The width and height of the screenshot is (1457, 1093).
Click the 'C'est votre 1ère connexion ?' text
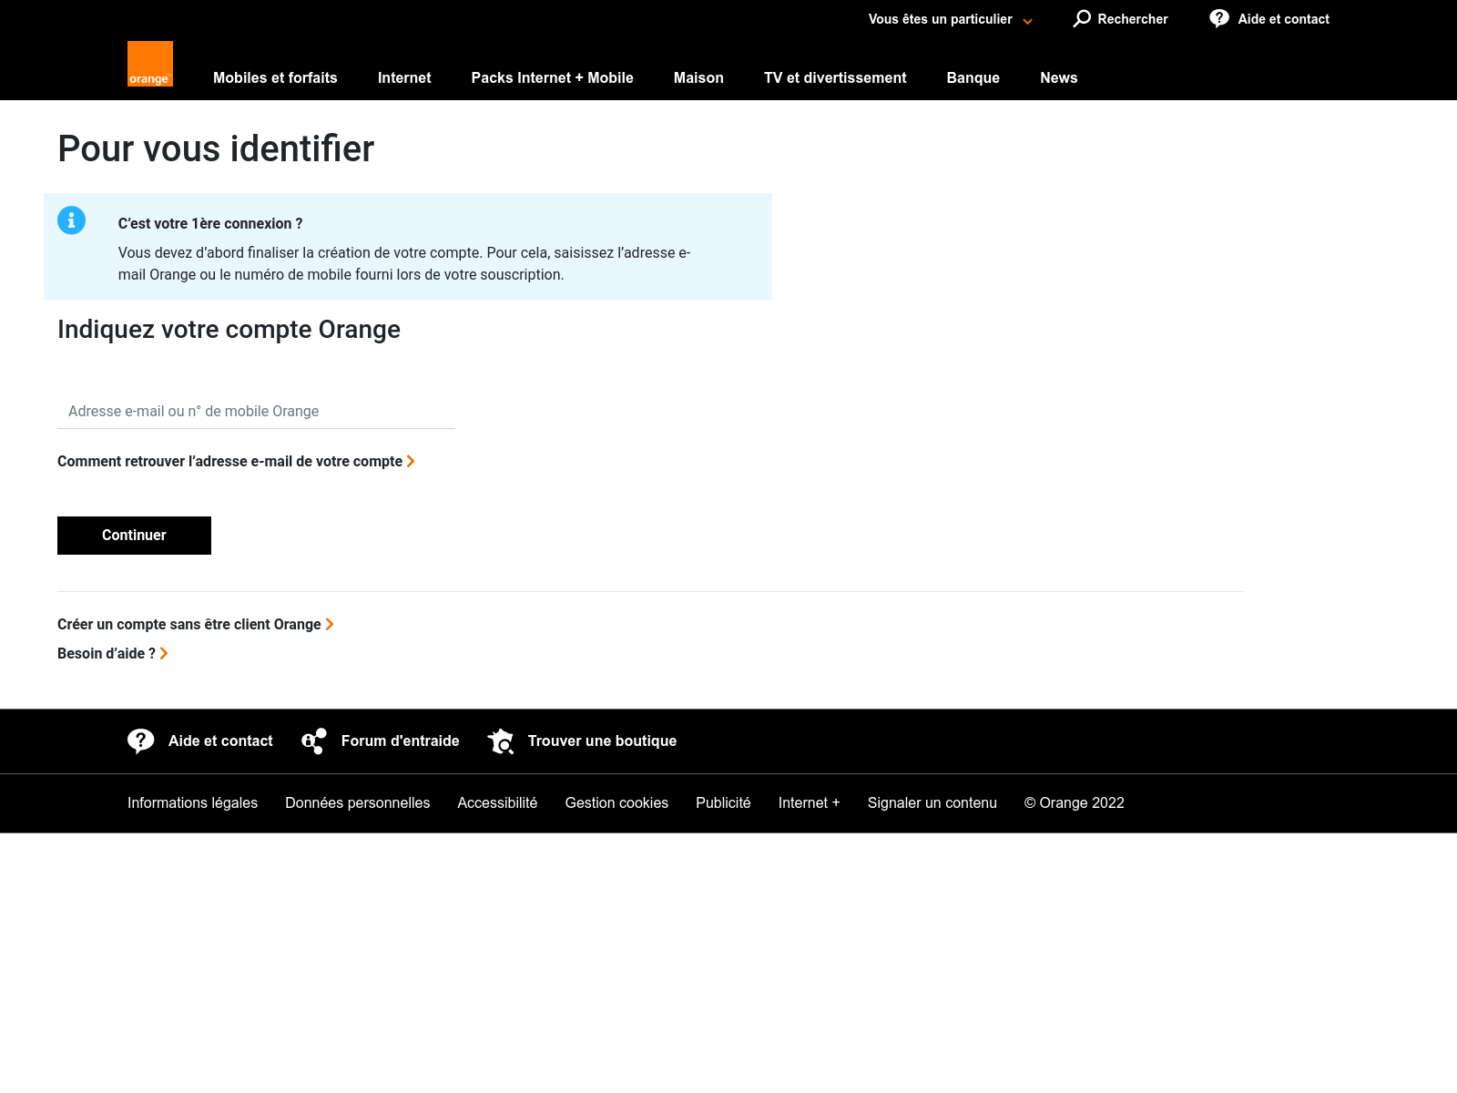click(x=210, y=224)
